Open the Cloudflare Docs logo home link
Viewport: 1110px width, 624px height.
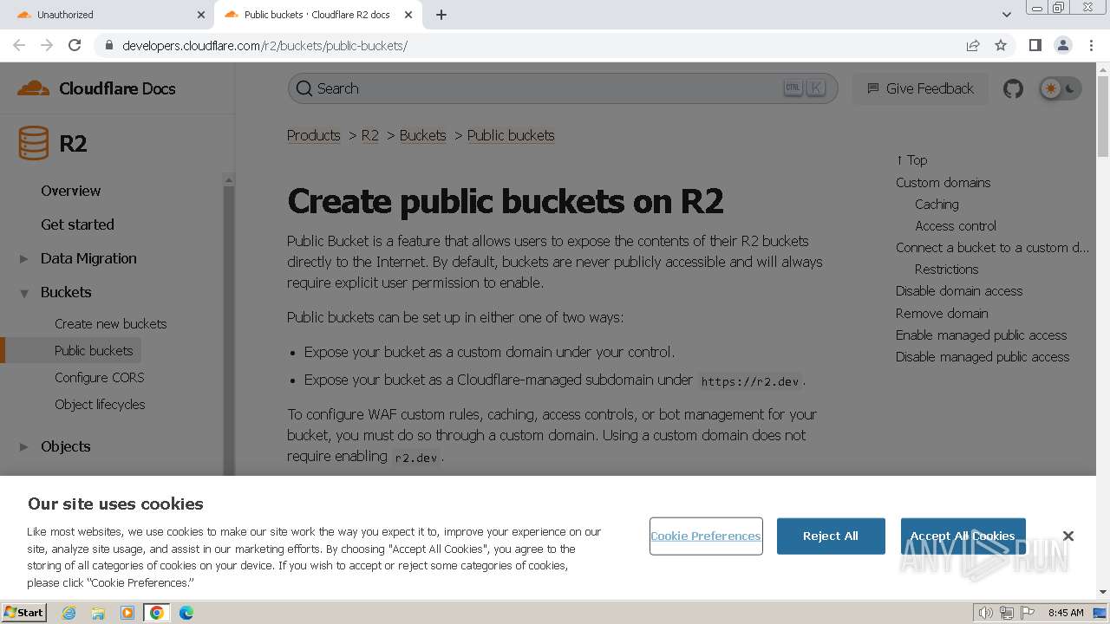pyautogui.click(x=96, y=88)
